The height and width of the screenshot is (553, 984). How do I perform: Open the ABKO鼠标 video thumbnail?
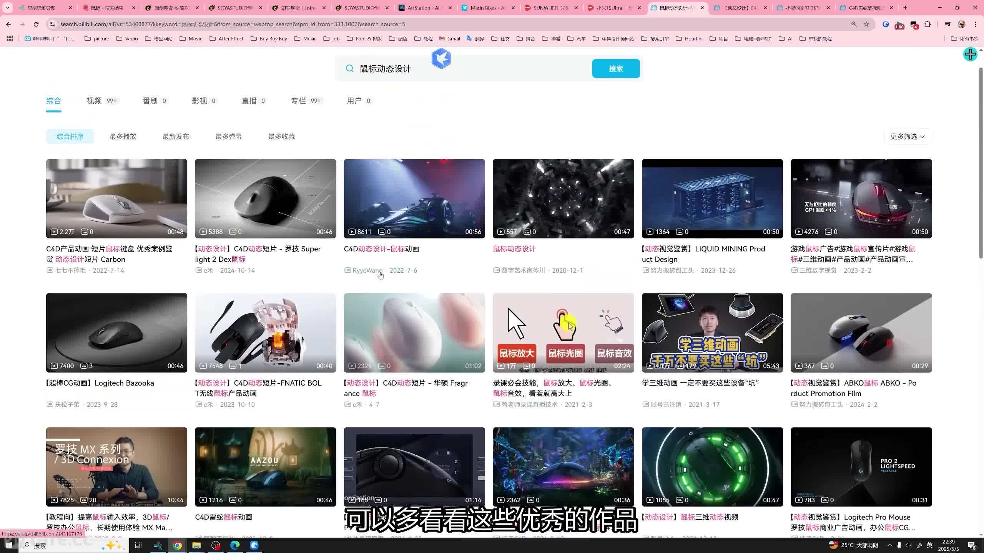click(x=861, y=333)
